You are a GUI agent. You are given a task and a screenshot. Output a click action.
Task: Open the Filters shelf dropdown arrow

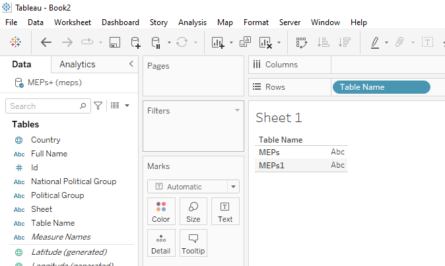(237, 110)
